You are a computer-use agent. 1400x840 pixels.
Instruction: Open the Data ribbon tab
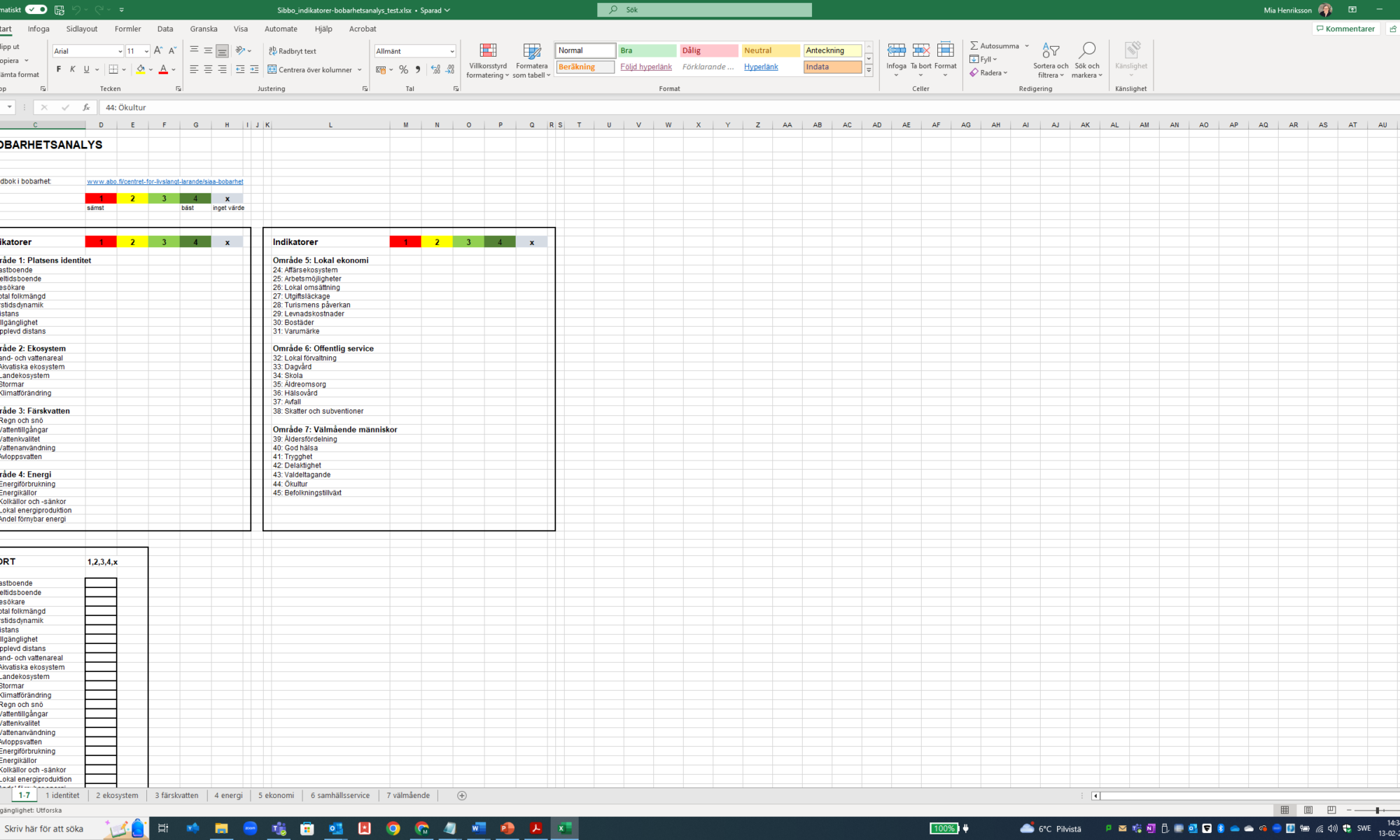click(x=165, y=29)
